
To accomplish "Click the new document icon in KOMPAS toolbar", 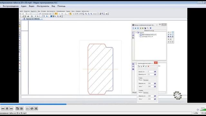I will (21, 16).
